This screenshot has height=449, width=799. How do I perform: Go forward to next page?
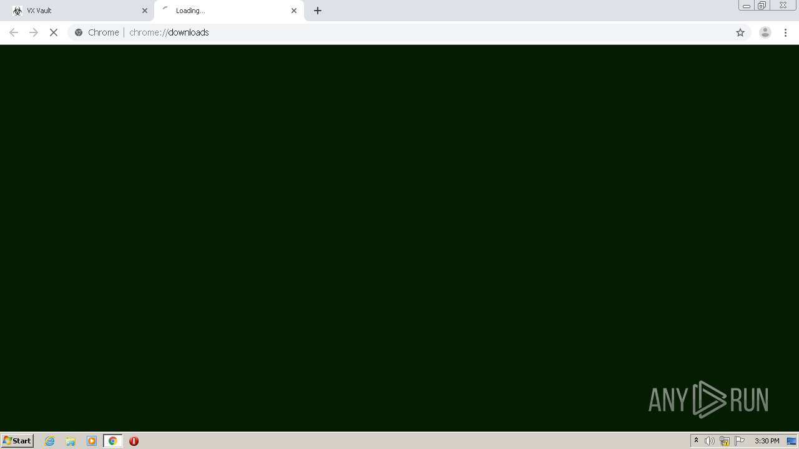(x=34, y=32)
